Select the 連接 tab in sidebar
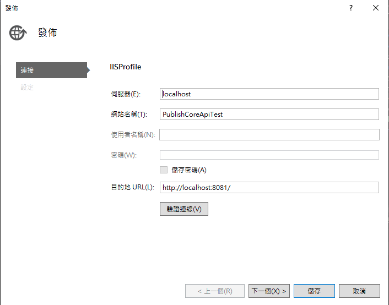Image resolution: width=389 pixels, height=305 pixels. pyautogui.click(x=51, y=70)
